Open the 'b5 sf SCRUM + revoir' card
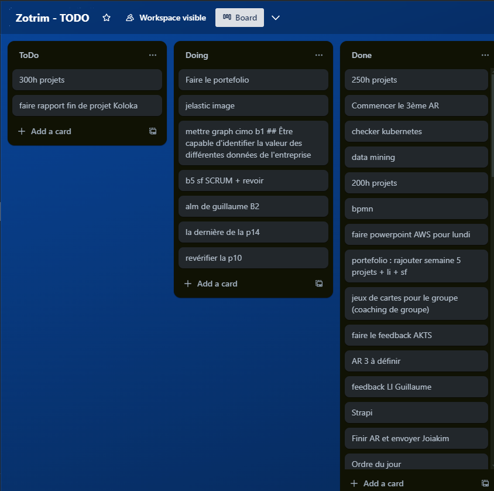The image size is (494, 491). point(253,180)
